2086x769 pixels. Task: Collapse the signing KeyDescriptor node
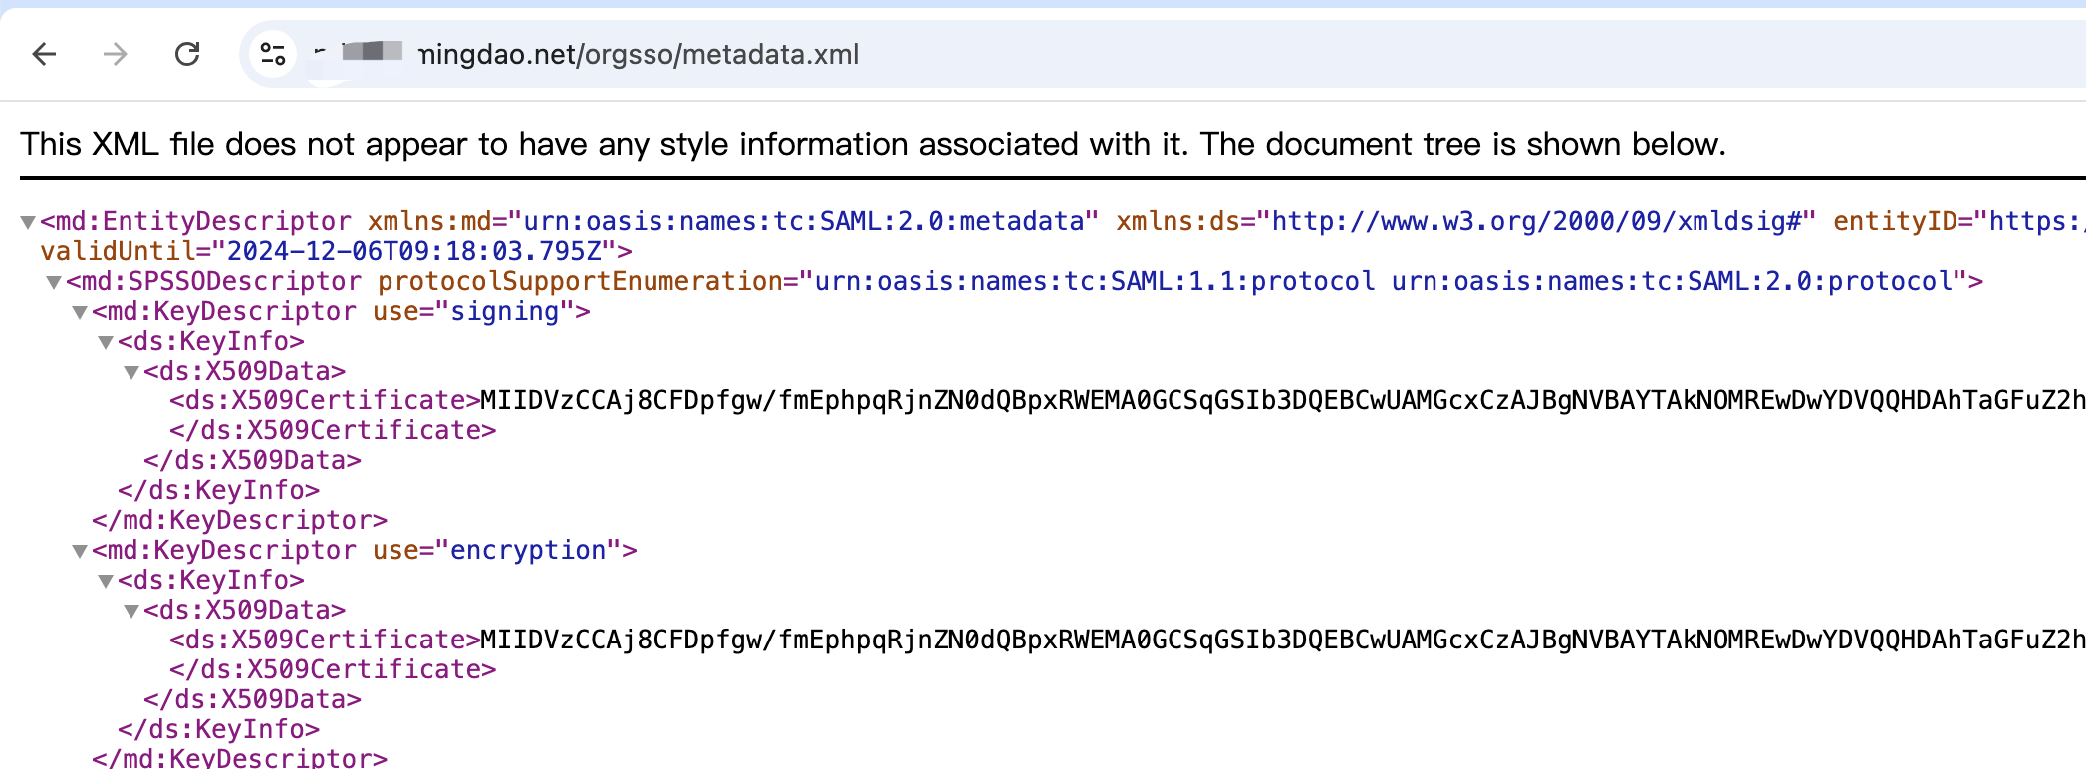pyautogui.click(x=81, y=312)
